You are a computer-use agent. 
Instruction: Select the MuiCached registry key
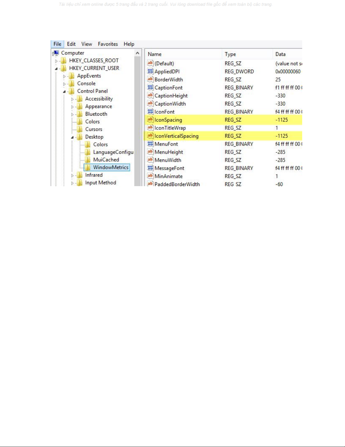click(x=106, y=160)
